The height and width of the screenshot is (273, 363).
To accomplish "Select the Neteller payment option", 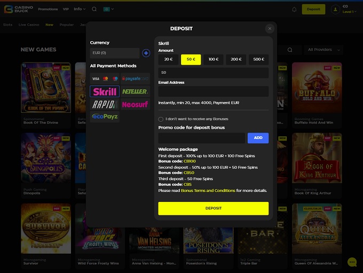I will pos(135,91).
